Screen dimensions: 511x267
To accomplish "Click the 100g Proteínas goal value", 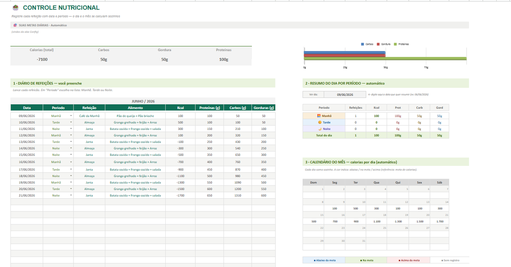I will point(224,59).
